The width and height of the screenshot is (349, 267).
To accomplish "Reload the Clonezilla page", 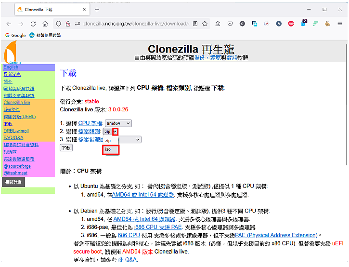I will pos(33,24).
